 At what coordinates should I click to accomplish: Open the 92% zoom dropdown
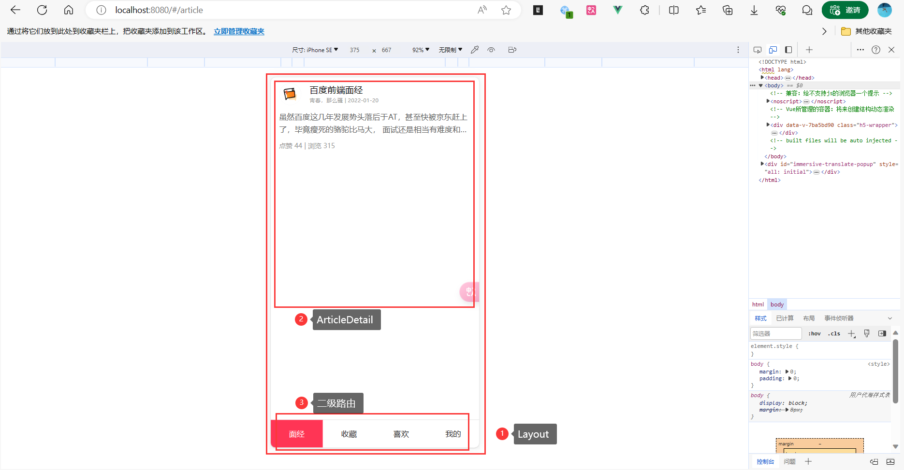tap(421, 50)
